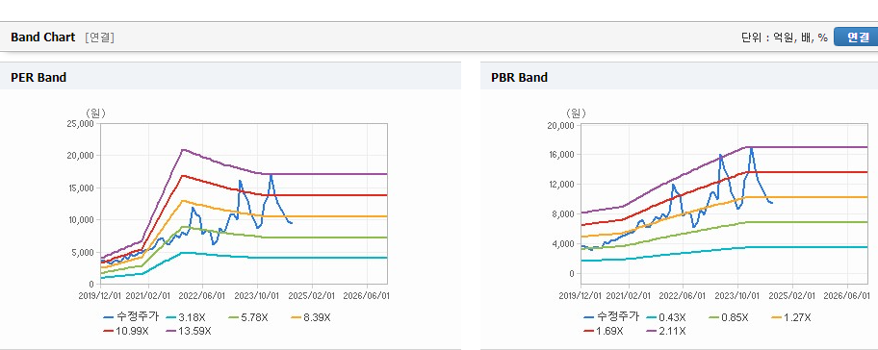Toggle 2.11X legend entry
Viewport: 878px width, 350px height.
666,331
